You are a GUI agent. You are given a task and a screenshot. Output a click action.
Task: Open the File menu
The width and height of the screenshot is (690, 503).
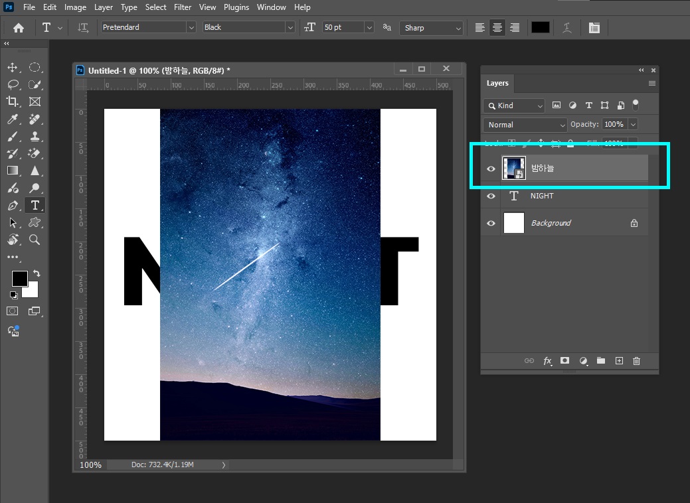(29, 7)
